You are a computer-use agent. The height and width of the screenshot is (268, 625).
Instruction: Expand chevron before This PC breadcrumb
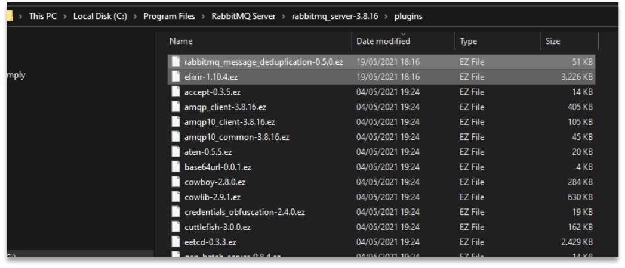click(21, 17)
